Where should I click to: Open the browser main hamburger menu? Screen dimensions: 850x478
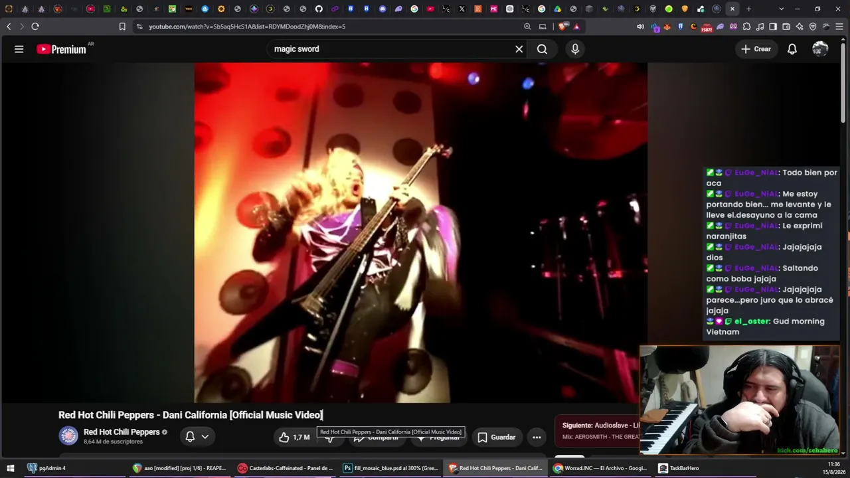coord(839,27)
